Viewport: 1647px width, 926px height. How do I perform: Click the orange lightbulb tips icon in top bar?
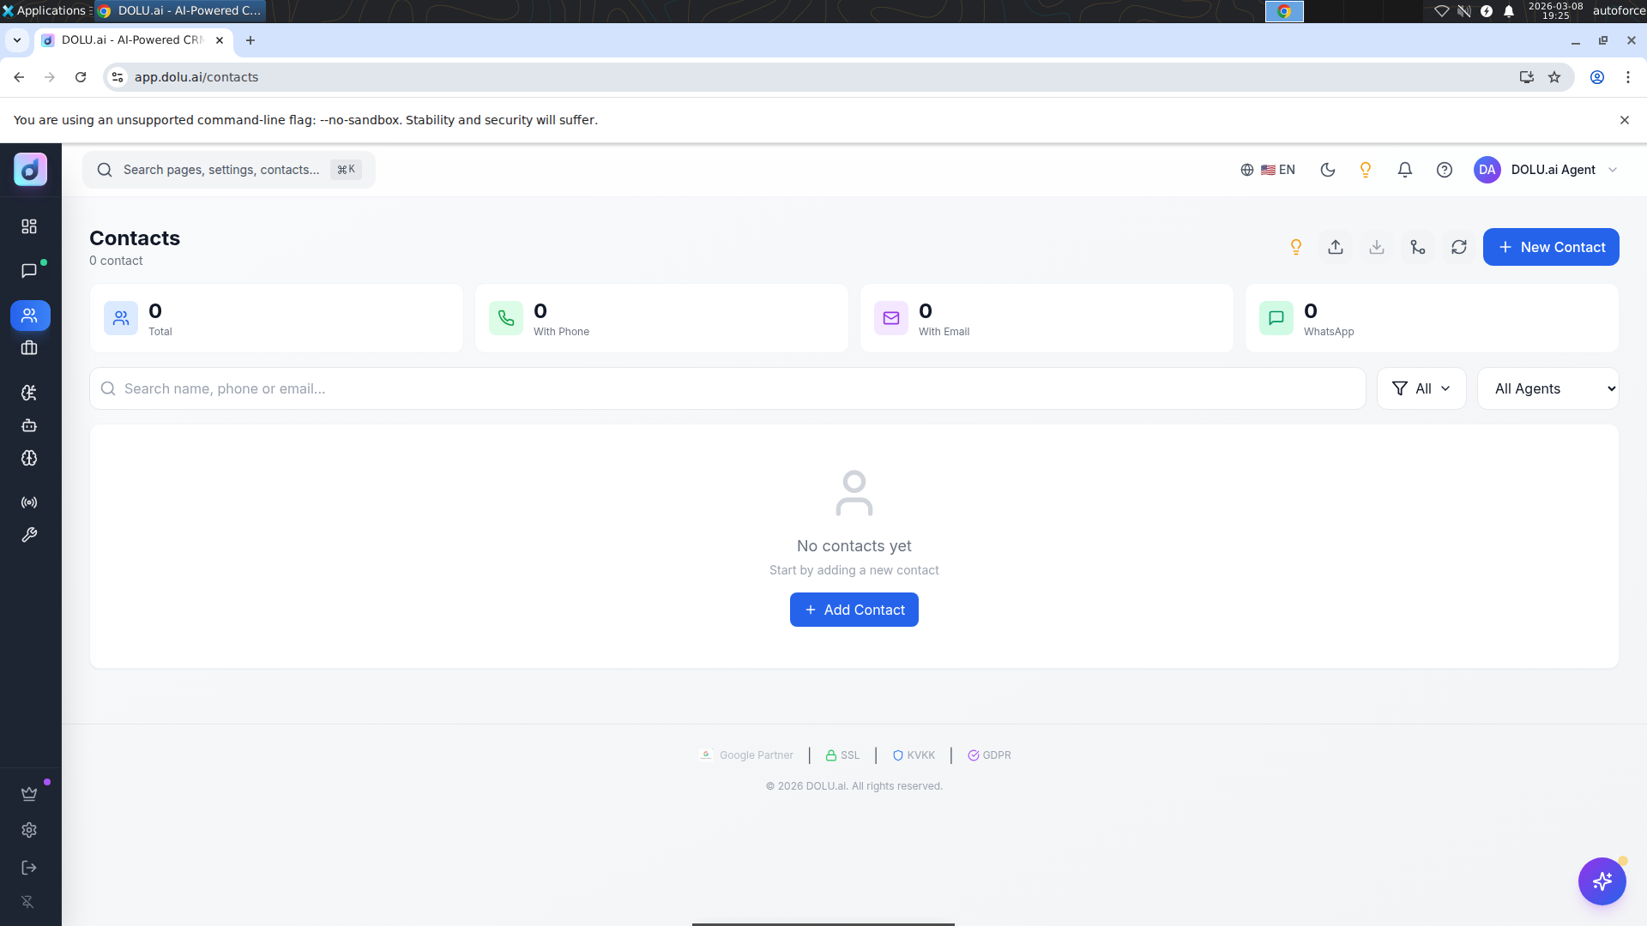(x=1366, y=170)
